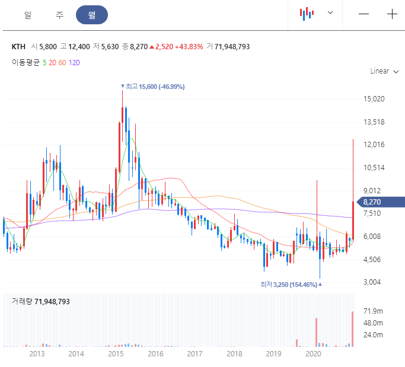This screenshot has height=367, width=405.
Task: Toggle the 120-period moving average
Action: pos(74,62)
